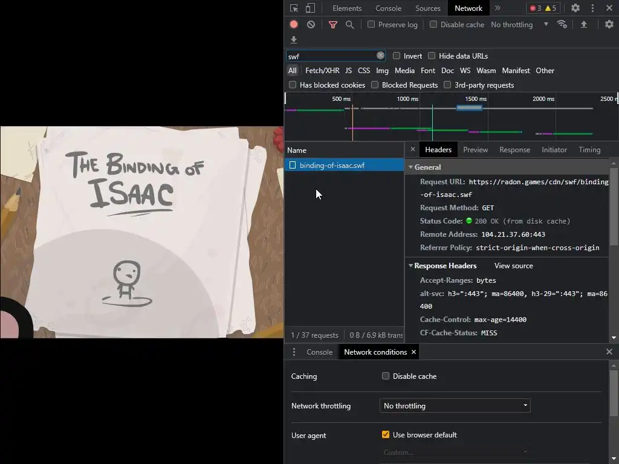Click the yellow warning count badge

551,8
